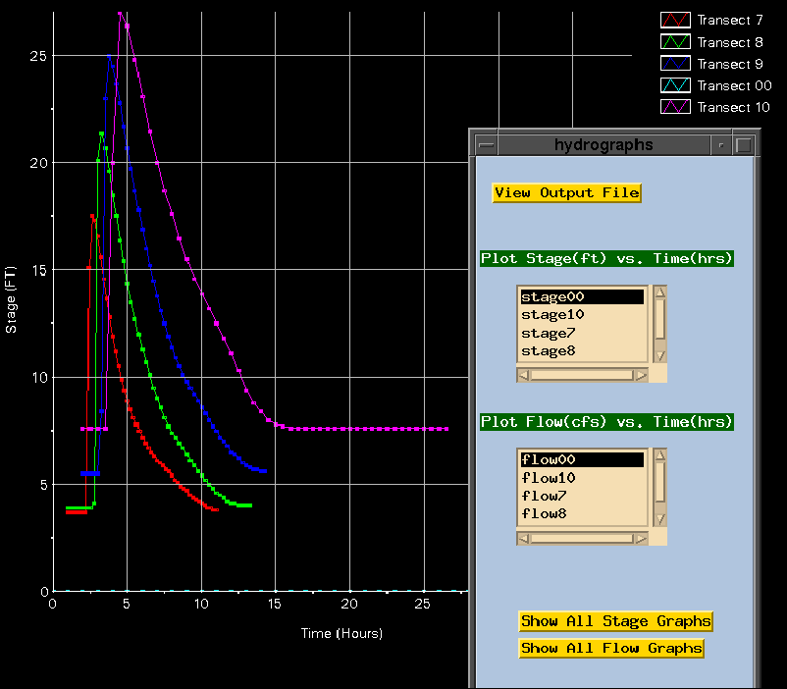Minimize the hydrographs window via dot button
Screen dimensions: 787x689
tap(721, 145)
